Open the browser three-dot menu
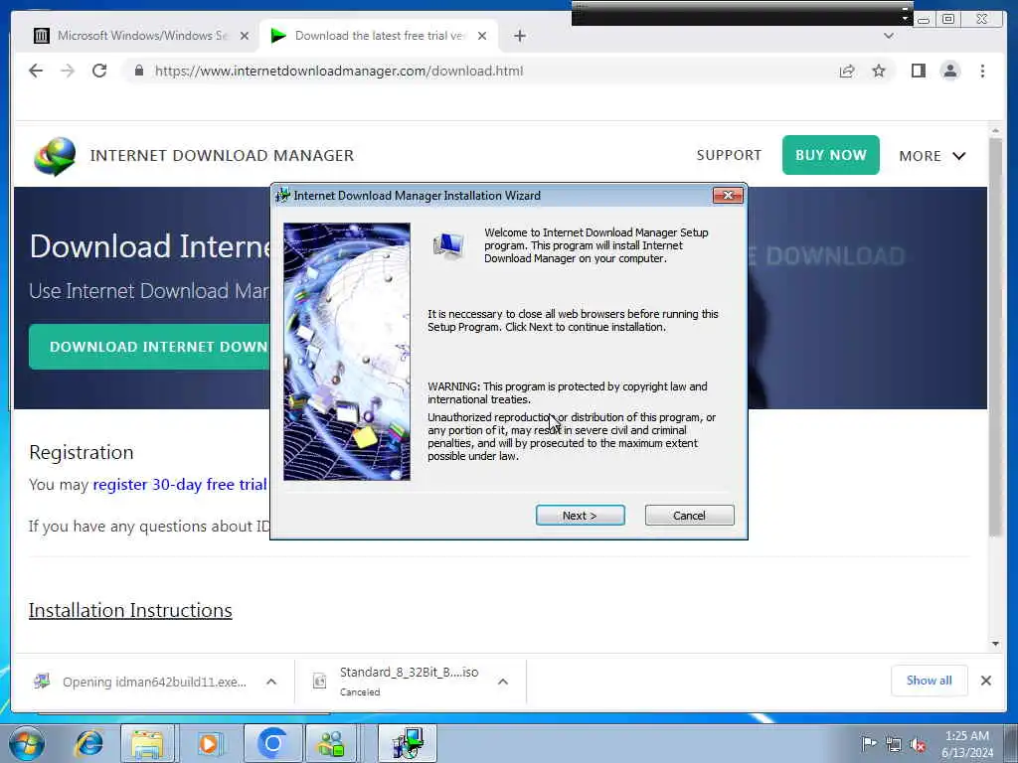 click(x=982, y=71)
